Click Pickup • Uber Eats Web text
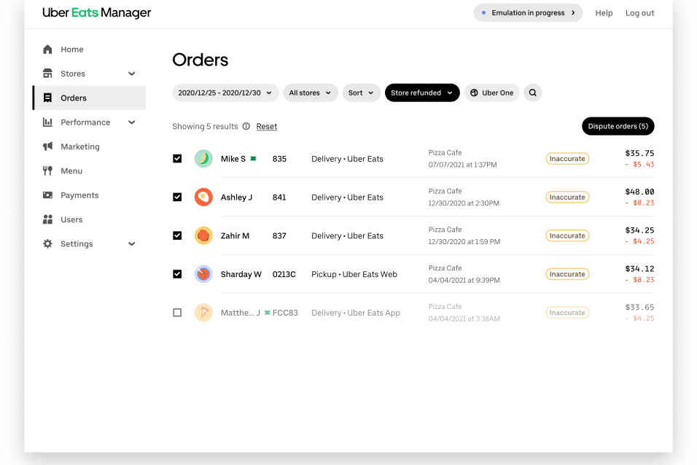 click(x=354, y=274)
